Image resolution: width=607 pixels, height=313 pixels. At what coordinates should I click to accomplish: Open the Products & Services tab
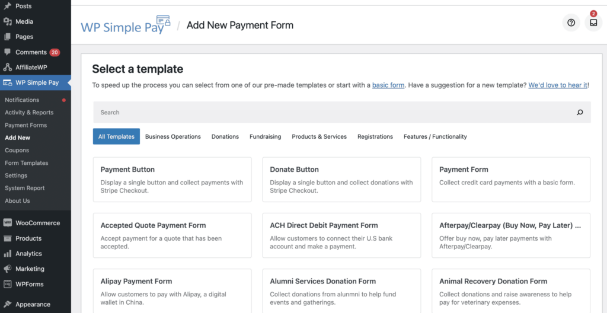click(320, 137)
